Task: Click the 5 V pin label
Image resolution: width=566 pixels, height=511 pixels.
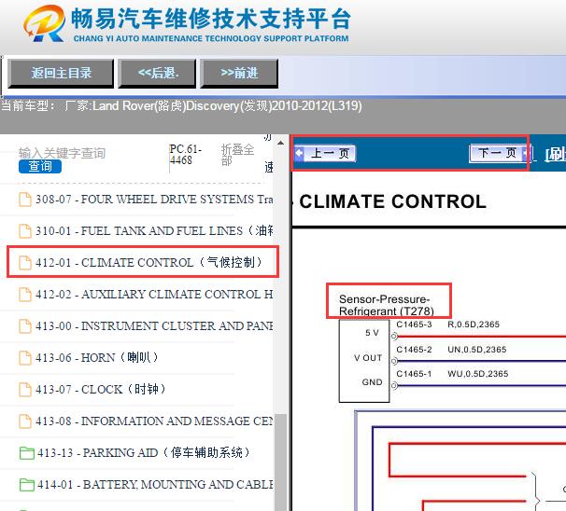Action: click(x=372, y=333)
